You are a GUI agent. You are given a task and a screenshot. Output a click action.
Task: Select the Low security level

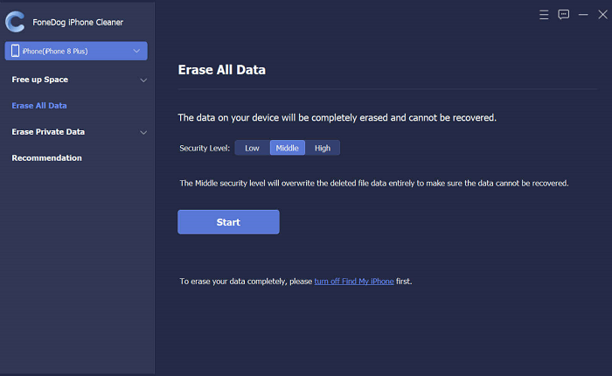point(252,148)
